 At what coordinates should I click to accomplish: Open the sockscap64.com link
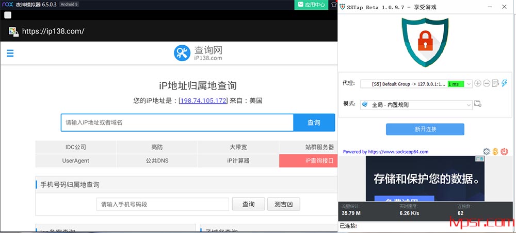398,152
